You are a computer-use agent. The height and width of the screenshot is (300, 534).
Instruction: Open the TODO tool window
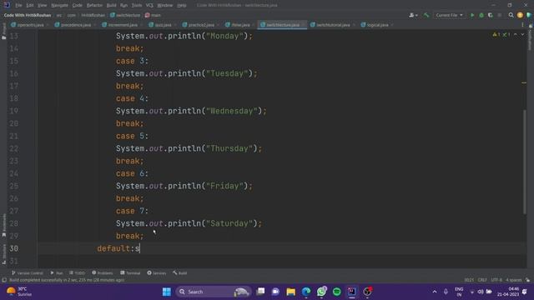point(78,273)
